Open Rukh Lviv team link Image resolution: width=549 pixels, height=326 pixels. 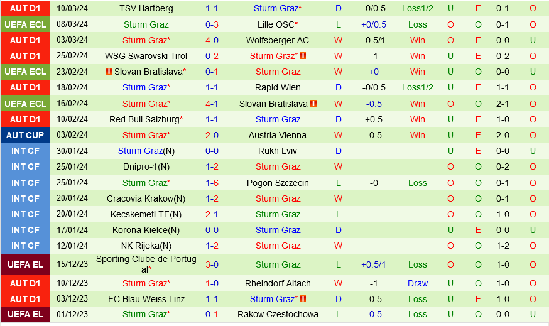pyautogui.click(x=278, y=151)
